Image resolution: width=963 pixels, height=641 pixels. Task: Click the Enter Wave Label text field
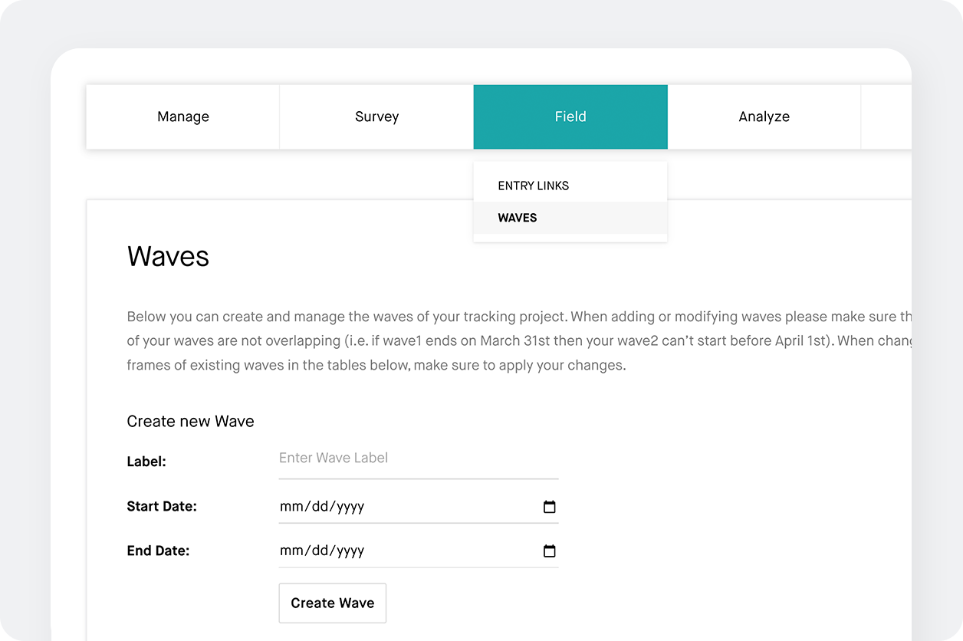(418, 459)
